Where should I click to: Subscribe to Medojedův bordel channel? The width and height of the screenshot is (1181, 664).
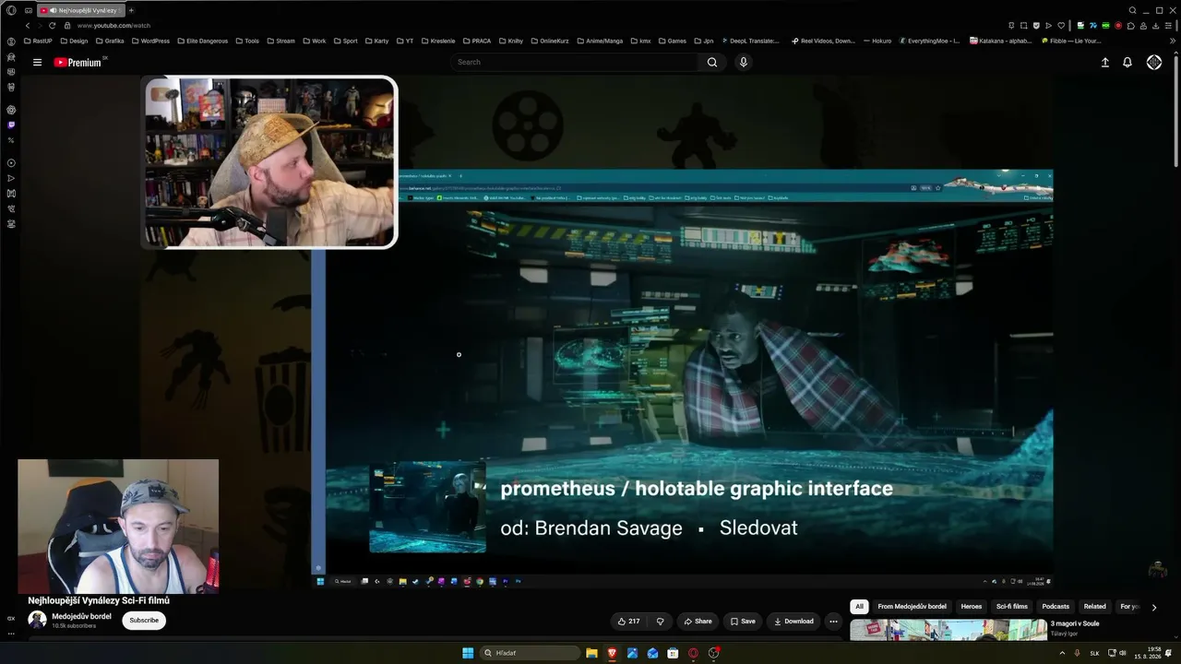click(144, 621)
